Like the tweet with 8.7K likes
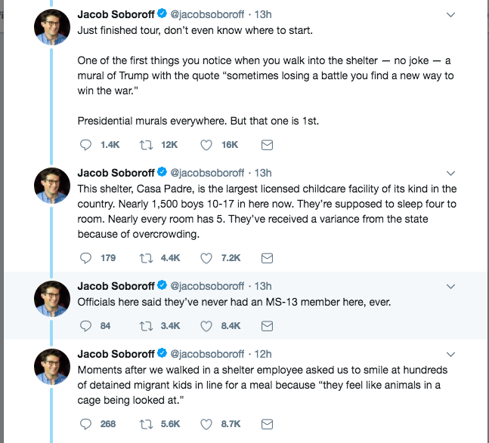Viewport: 489px width, 443px height. [206, 423]
